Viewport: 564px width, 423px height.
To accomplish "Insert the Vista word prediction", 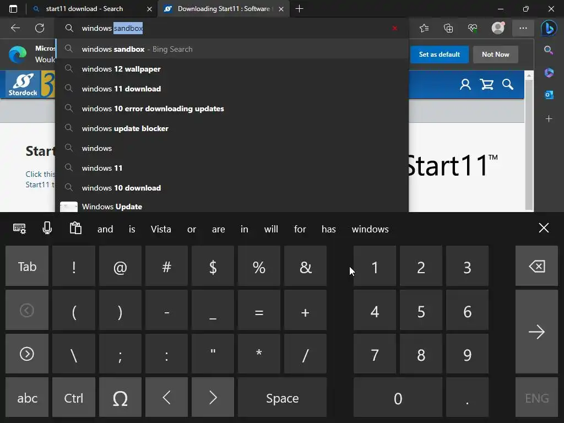I will pos(161,229).
